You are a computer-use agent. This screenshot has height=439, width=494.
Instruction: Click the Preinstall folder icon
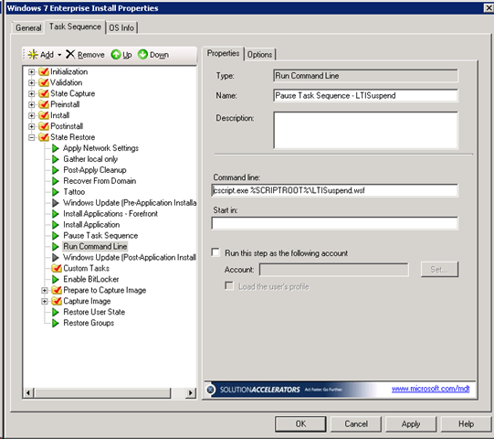[x=44, y=104]
